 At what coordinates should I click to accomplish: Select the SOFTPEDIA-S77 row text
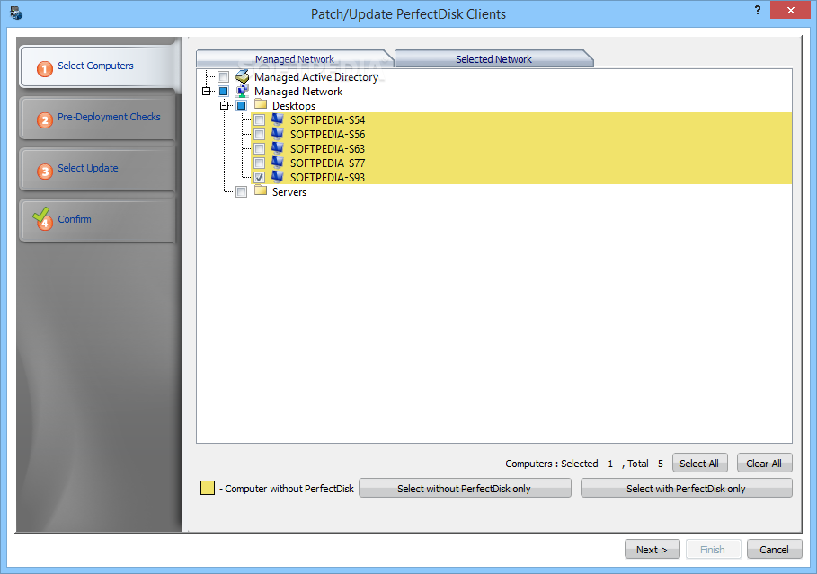tap(327, 163)
